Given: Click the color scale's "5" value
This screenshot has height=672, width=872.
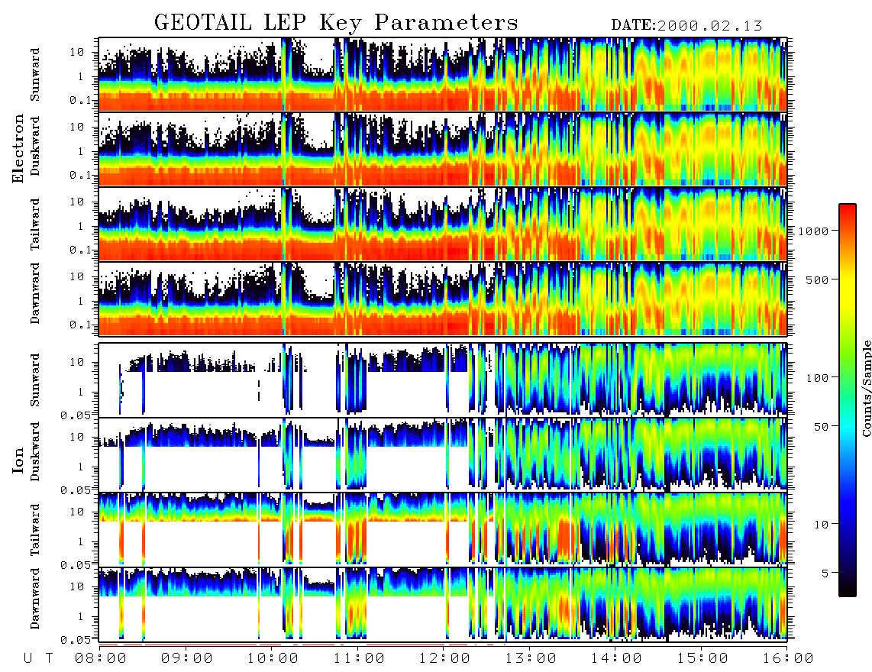Looking at the screenshot, I should pyautogui.click(x=825, y=573).
